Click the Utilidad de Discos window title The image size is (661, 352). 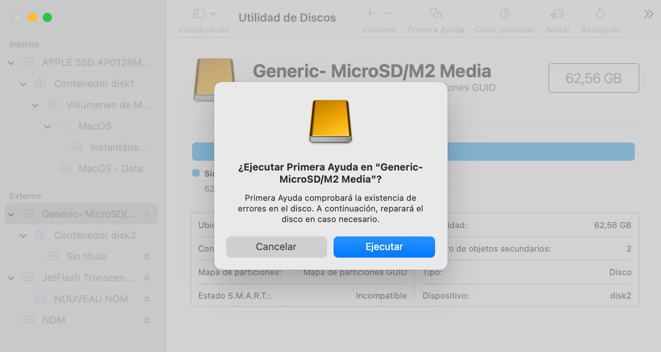[287, 17]
